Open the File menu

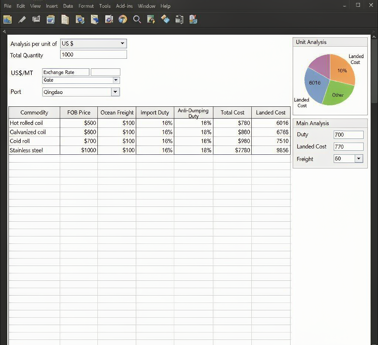(8, 6)
